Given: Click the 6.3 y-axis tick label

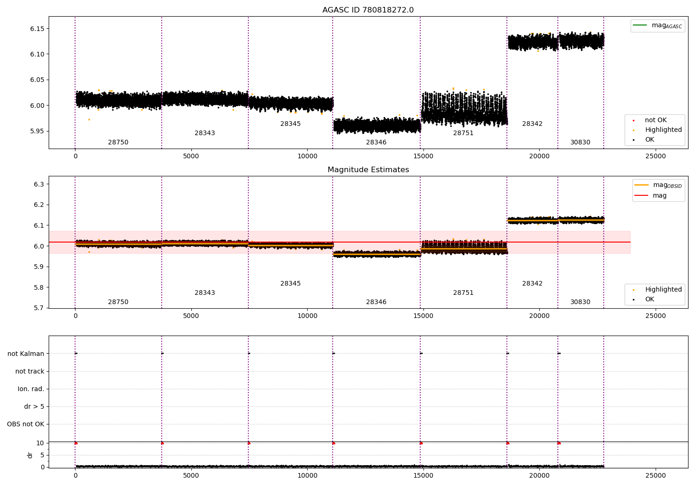Looking at the screenshot, I should tap(39, 184).
